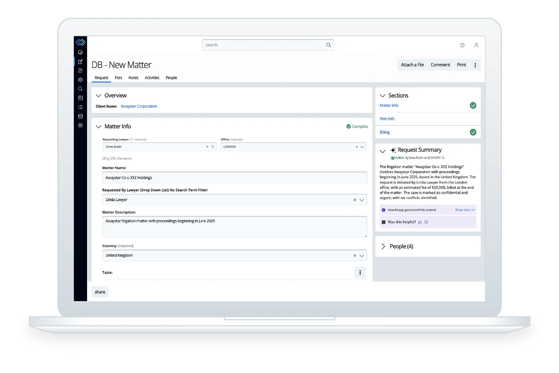Collapse the Request Summary panel
The image size is (559, 373).
point(382,151)
